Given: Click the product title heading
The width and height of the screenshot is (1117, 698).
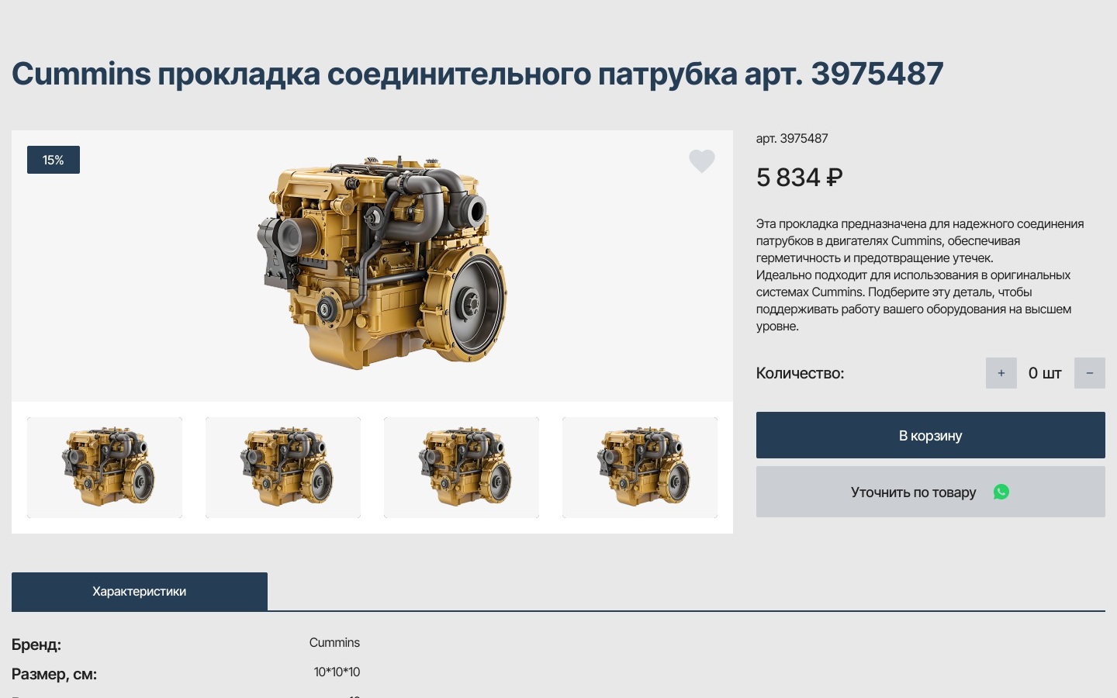Looking at the screenshot, I should tap(477, 74).
